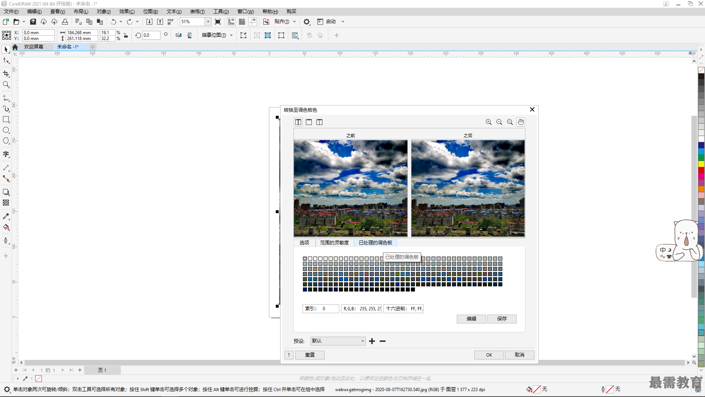Switch to the 欢迎屏幕 document tab
This screenshot has height=397, width=705.
pos(33,47)
